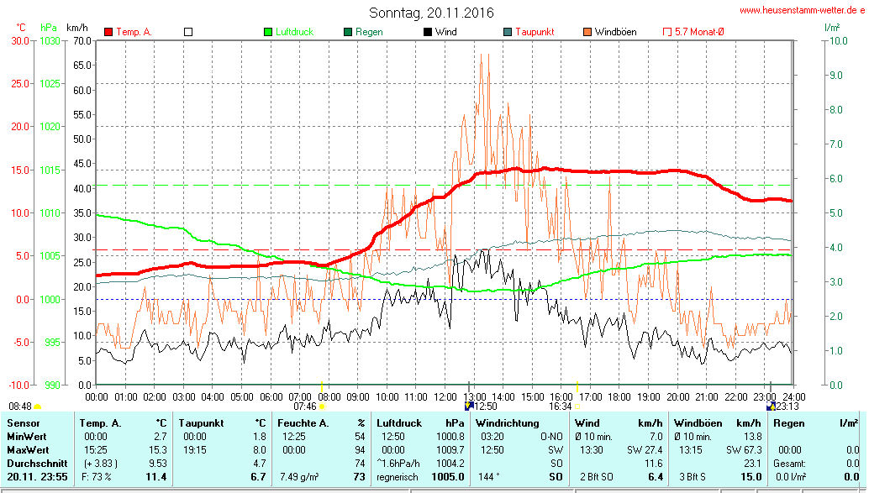Click the black Wind legend square
Screen dimensions: 869x493
[x=428, y=32]
